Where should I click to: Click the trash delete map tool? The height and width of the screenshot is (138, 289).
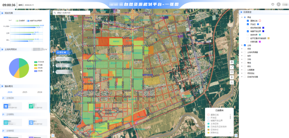coord(232,77)
